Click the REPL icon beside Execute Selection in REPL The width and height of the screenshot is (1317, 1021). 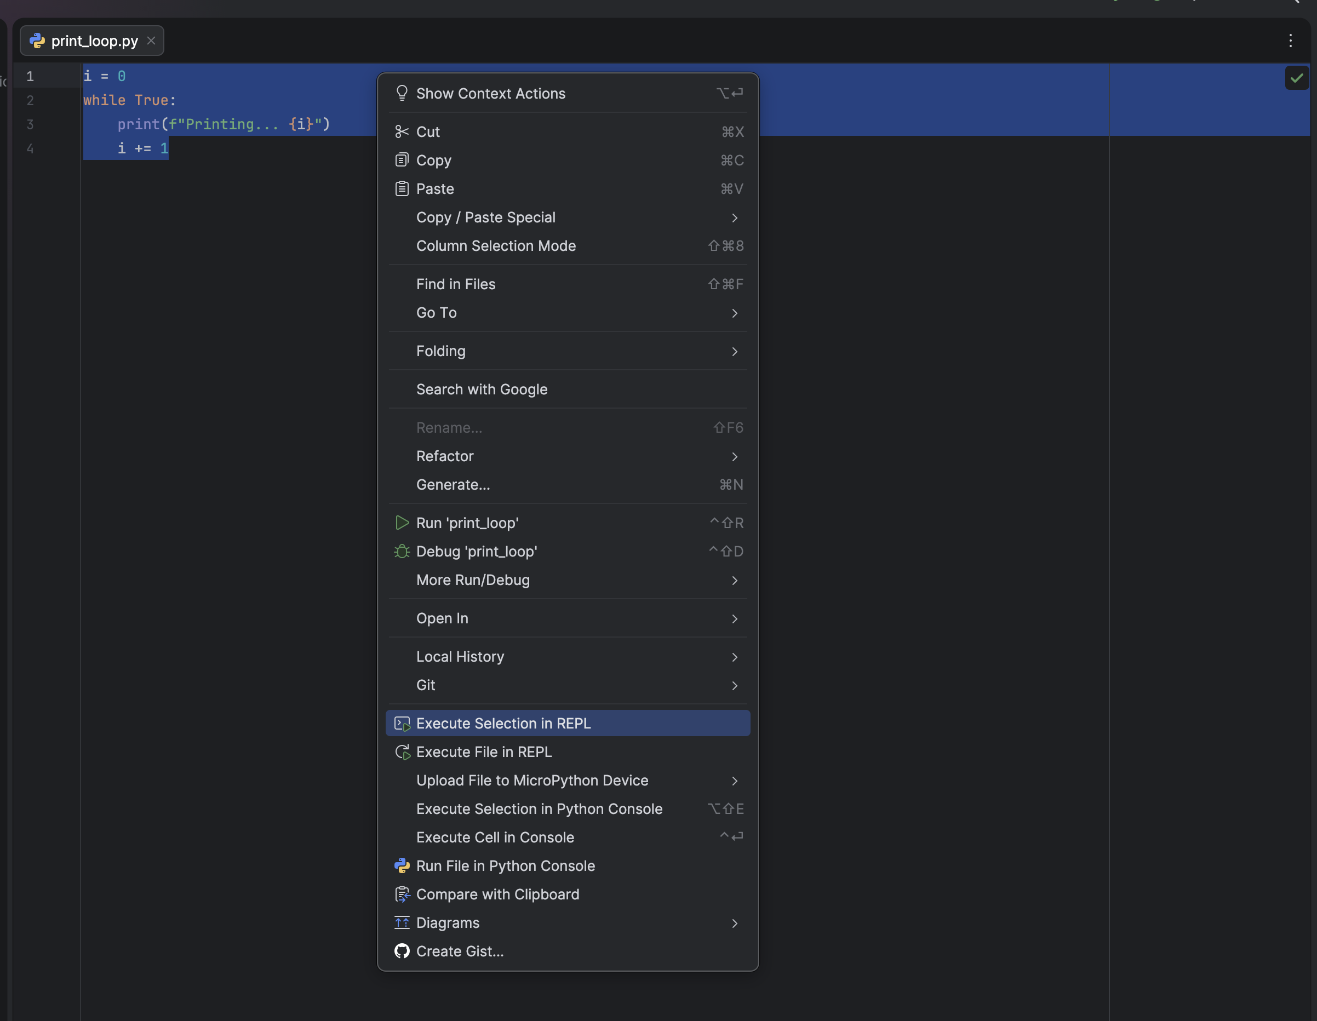402,723
